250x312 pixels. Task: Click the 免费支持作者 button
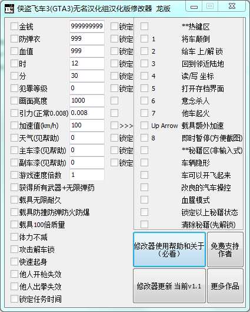pos(225,249)
